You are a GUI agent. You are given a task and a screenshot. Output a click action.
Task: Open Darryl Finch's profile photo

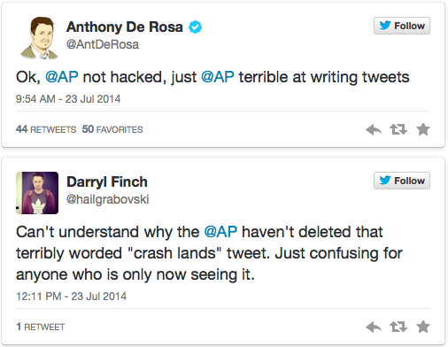tap(37, 193)
